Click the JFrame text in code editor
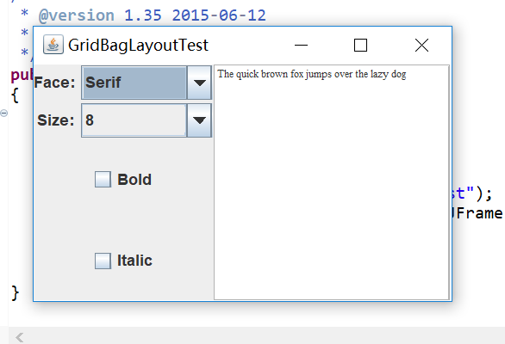Screen dimensions: 505x344 477,213
